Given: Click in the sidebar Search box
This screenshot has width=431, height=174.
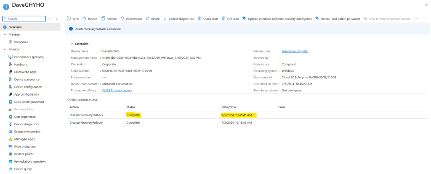Looking at the screenshot, I should click(24, 18).
